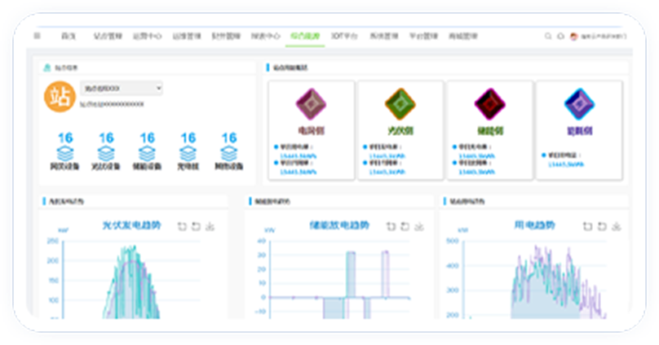Select the green 光伏侧 diamond icon
The image size is (659, 345).
click(400, 104)
